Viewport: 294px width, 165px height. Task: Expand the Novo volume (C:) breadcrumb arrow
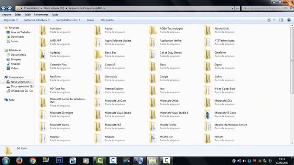coord(66,8)
